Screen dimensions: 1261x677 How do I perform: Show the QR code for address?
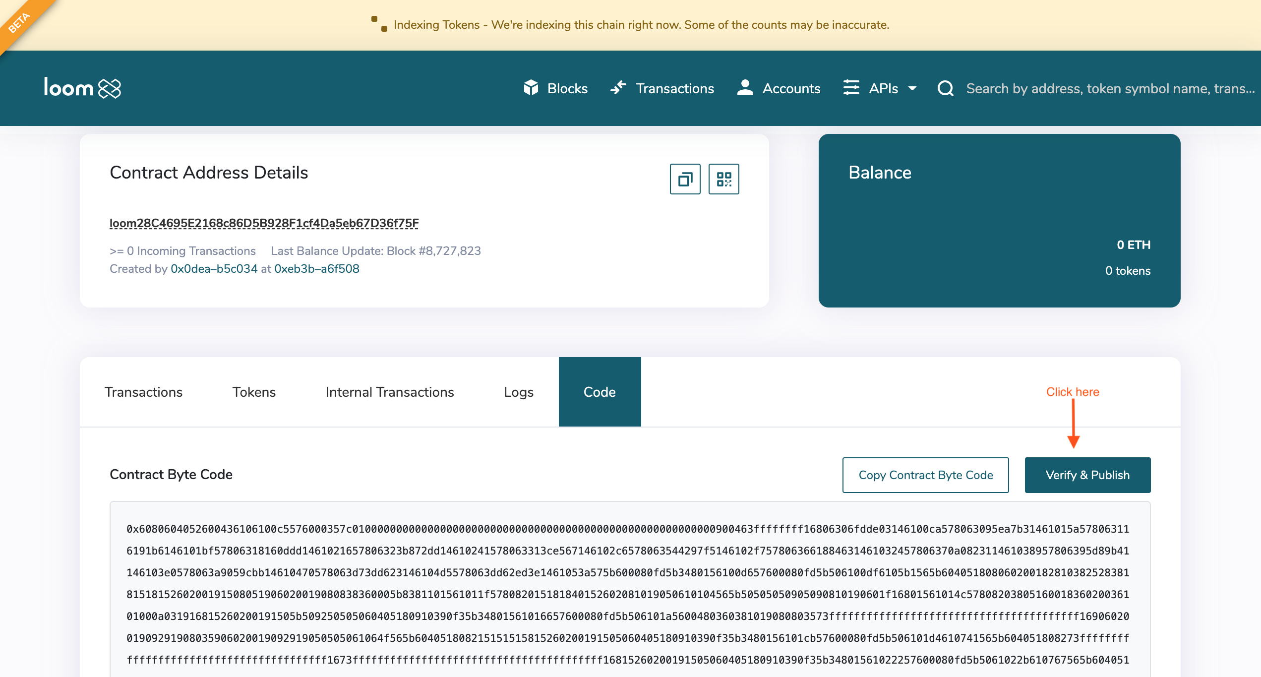click(724, 179)
